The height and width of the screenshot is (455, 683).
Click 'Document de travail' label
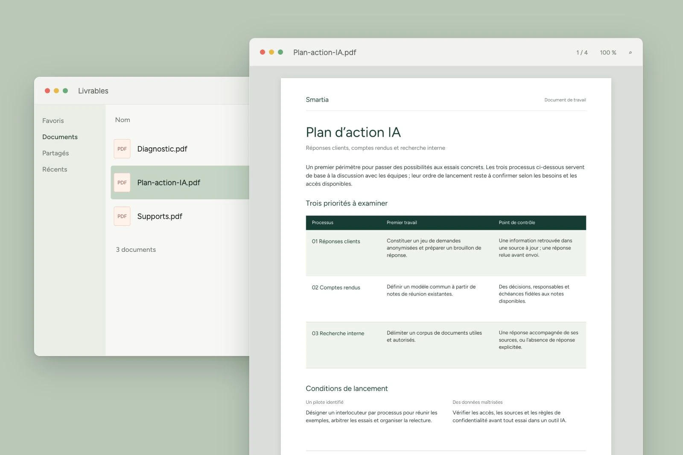point(565,100)
